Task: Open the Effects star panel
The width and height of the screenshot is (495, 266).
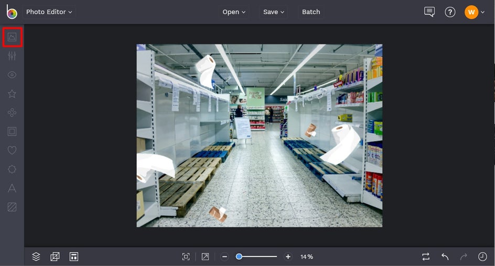Action: click(12, 94)
